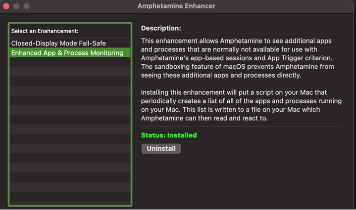The width and height of the screenshot is (356, 210).
Task: Click the "Description:" heading
Action: pyautogui.click(x=161, y=28)
